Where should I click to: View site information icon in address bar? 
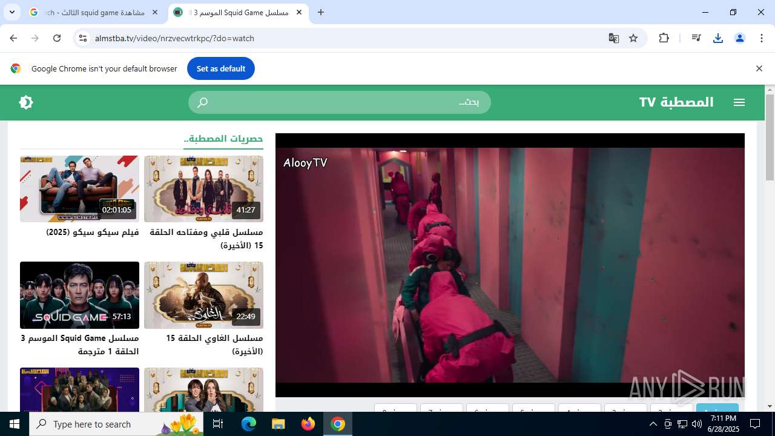point(83,38)
